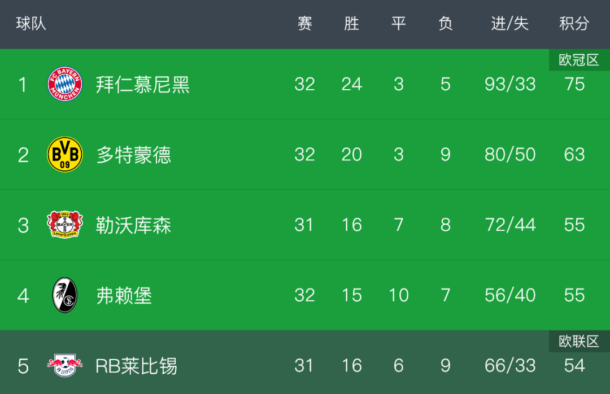The width and height of the screenshot is (610, 394).
Task: Select team name 勒沃库森
Action: (133, 225)
